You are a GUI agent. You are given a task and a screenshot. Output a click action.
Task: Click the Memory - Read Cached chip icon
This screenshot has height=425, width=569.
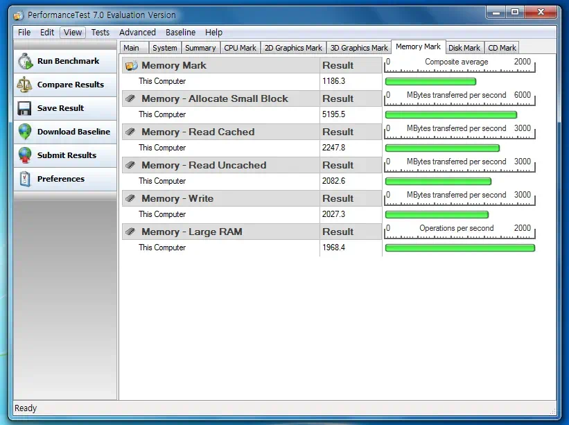pyautogui.click(x=131, y=132)
